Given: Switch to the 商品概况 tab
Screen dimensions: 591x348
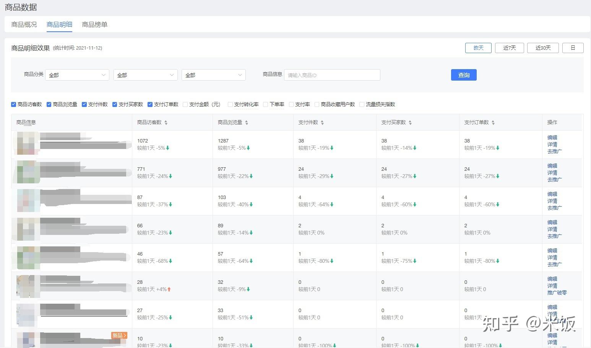Looking at the screenshot, I should (x=24, y=24).
